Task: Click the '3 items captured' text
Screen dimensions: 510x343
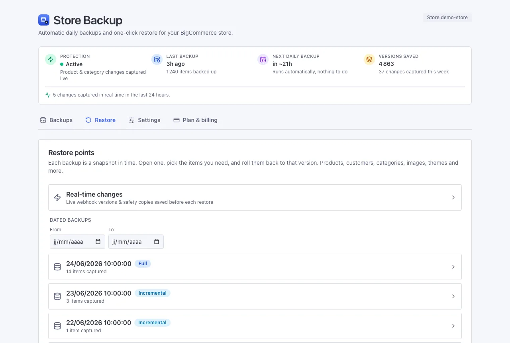Action: click(85, 301)
